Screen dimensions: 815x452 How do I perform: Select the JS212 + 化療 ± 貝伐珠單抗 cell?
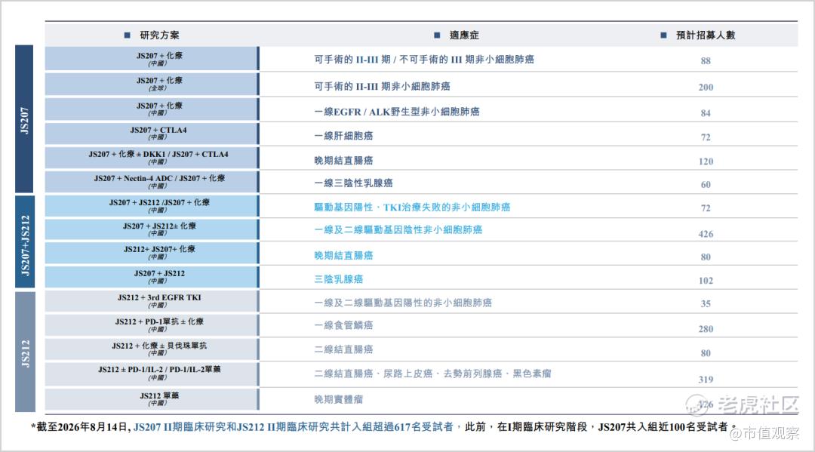point(152,349)
